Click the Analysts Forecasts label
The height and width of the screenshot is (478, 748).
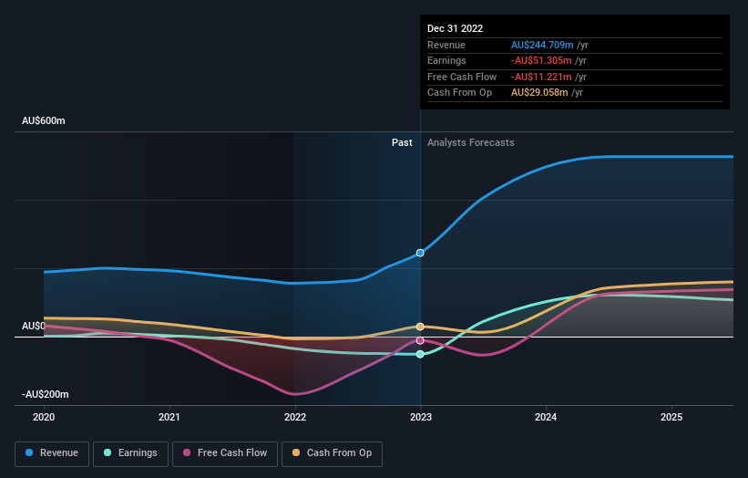(470, 142)
